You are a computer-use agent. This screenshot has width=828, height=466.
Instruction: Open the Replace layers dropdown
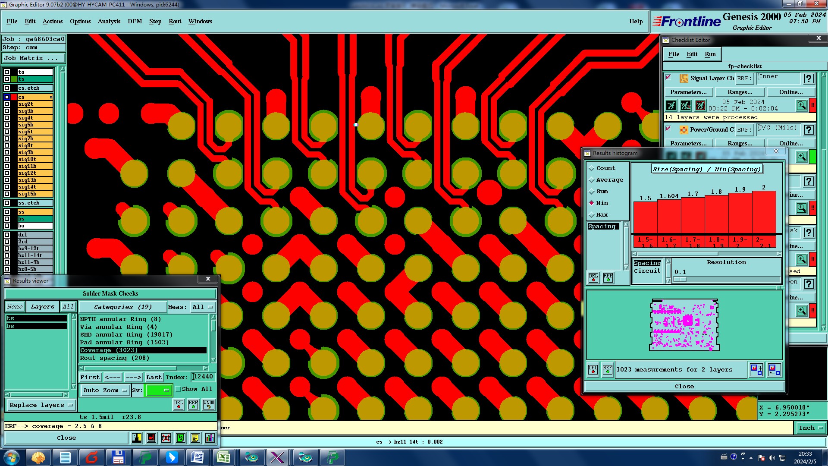41,405
